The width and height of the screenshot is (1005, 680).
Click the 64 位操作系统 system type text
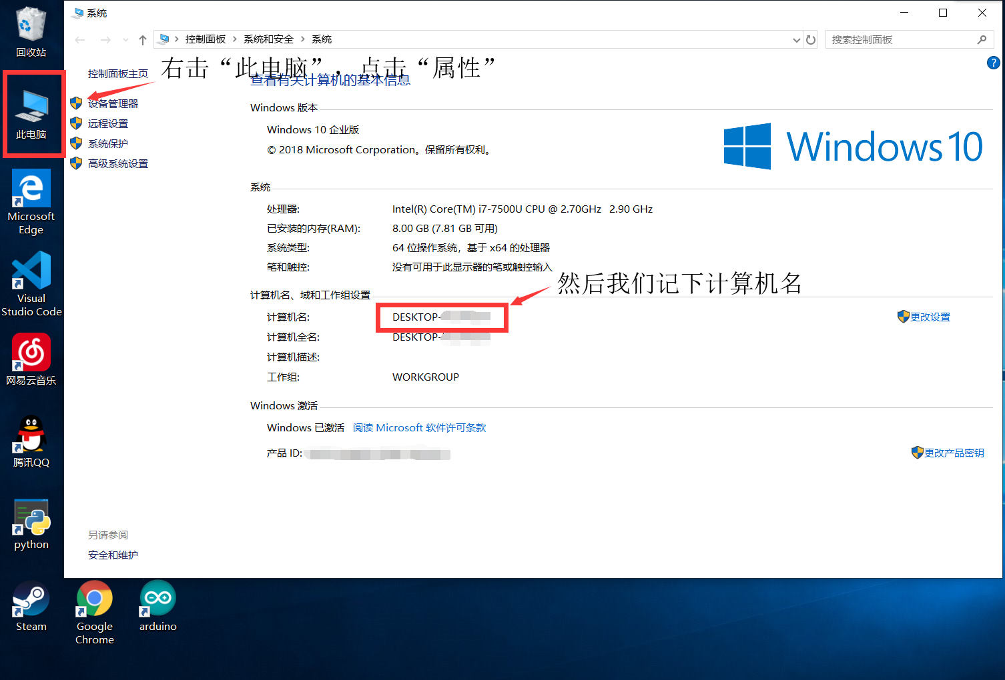pyautogui.click(x=471, y=247)
